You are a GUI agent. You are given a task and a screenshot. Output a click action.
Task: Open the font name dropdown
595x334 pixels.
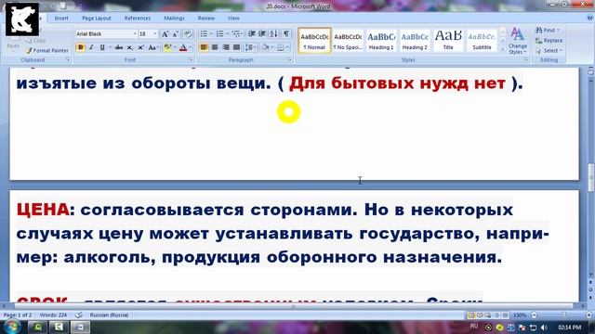(x=135, y=34)
